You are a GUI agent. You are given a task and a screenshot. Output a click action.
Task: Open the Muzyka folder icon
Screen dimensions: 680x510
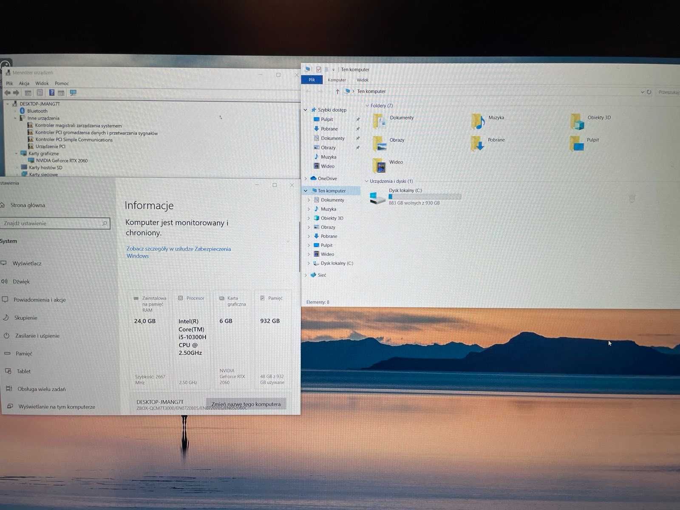pyautogui.click(x=478, y=122)
